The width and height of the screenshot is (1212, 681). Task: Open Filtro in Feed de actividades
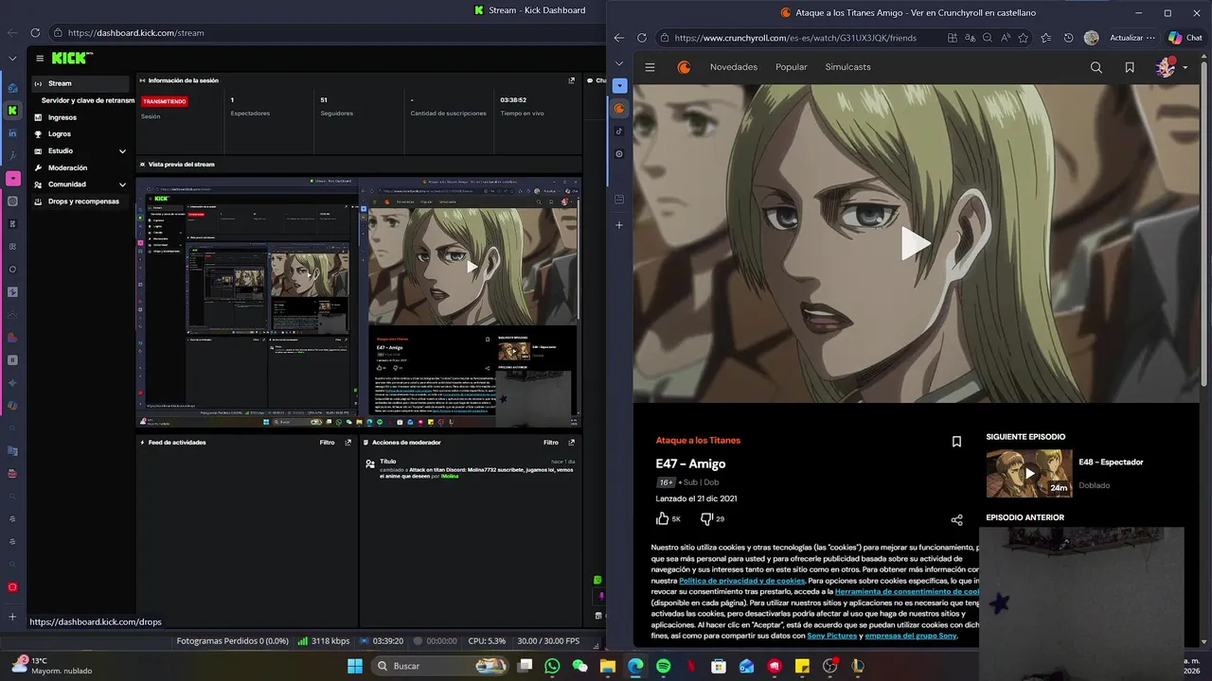(327, 443)
